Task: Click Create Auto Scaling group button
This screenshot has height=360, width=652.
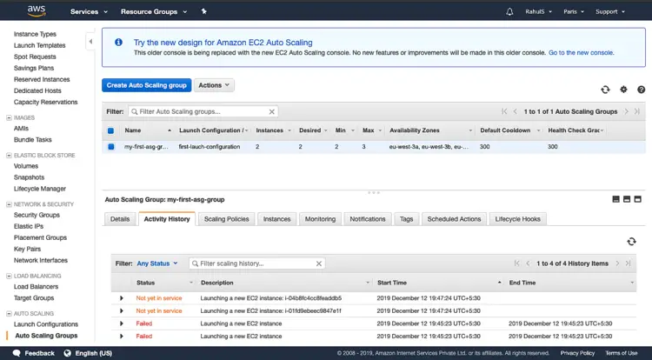Action: tap(146, 85)
